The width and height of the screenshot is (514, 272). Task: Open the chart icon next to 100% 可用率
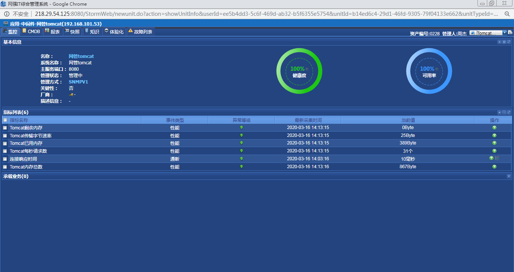pos(437,69)
